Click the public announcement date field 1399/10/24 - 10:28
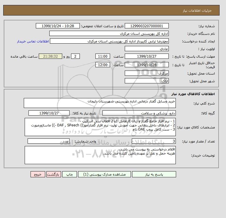Viewport: 226px width, 218px height. [x=58, y=26]
